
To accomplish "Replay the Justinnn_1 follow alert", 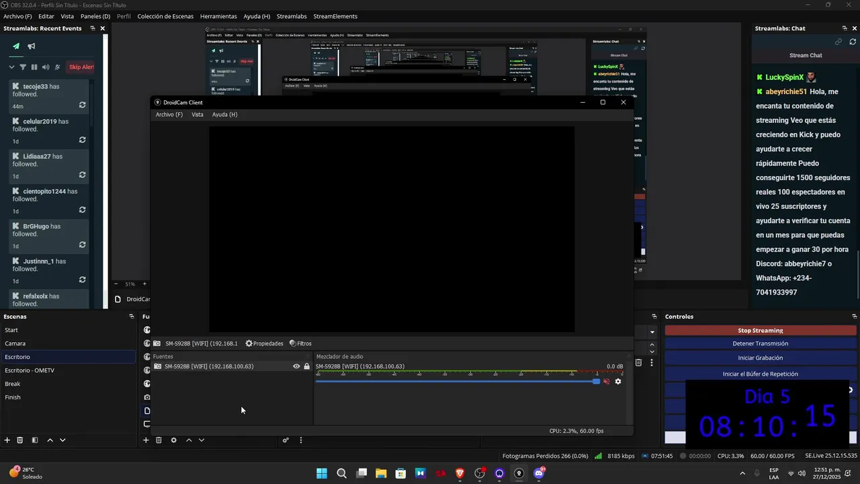I will pos(82,280).
